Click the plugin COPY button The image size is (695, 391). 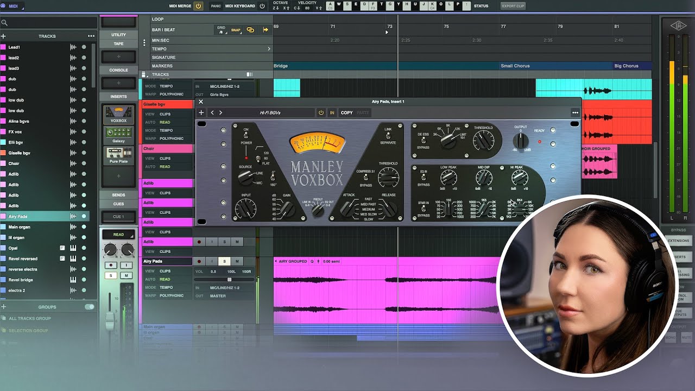[x=347, y=112]
